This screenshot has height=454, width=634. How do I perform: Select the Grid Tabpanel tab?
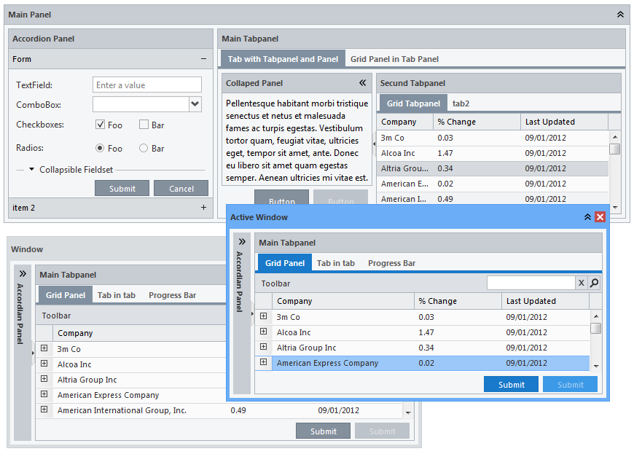413,103
